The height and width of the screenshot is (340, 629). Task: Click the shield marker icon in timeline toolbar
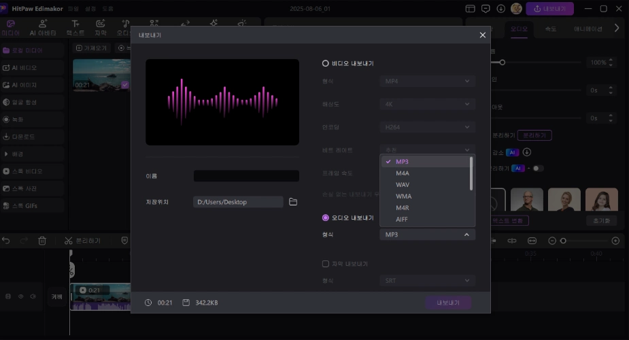pyautogui.click(x=124, y=241)
